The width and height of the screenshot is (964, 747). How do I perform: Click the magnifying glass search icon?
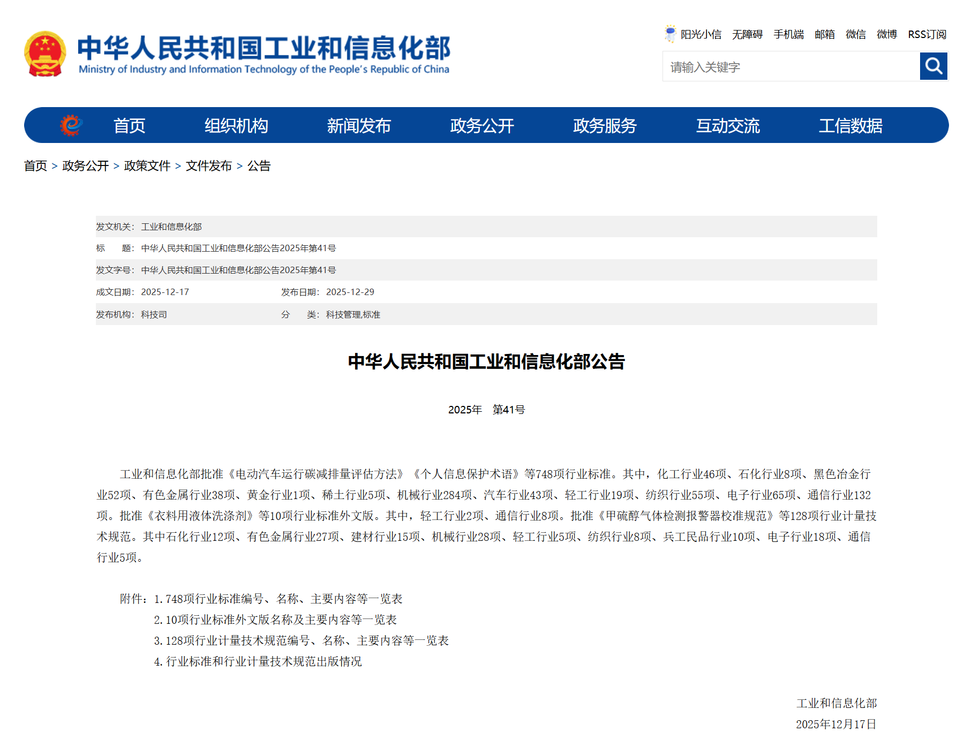coord(933,66)
